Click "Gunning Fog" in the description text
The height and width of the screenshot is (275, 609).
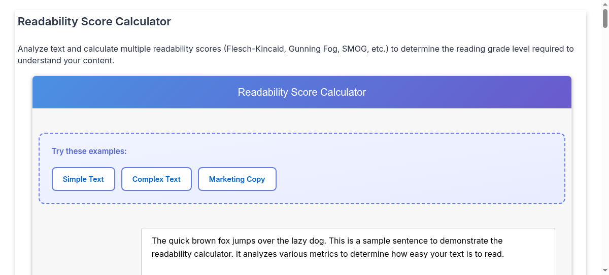click(x=313, y=49)
